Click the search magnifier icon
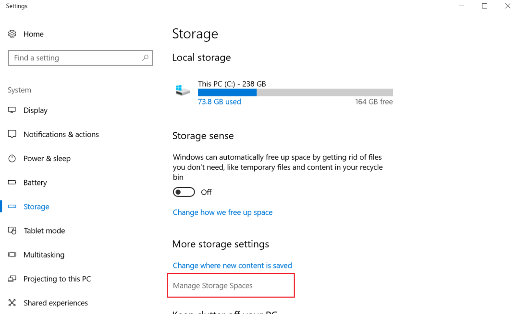The image size is (517, 314). click(x=145, y=58)
